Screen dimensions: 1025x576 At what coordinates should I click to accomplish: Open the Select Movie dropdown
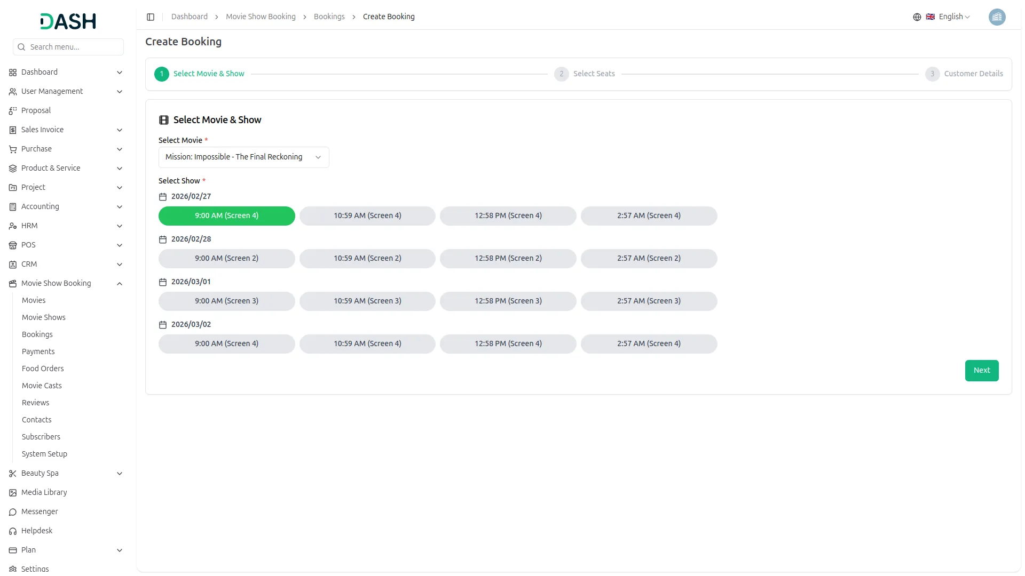pos(243,157)
